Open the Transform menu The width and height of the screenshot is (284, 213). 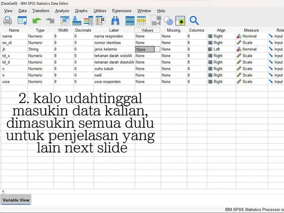pyautogui.click(x=41, y=11)
